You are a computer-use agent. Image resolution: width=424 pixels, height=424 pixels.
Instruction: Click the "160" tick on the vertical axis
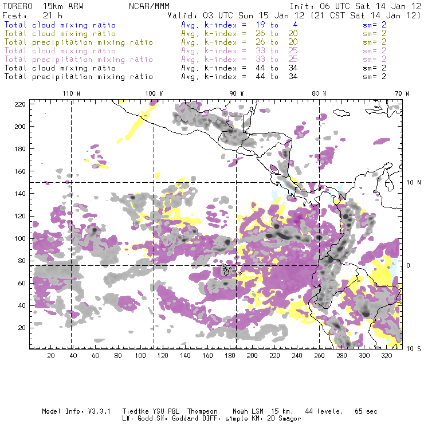tap(20, 171)
